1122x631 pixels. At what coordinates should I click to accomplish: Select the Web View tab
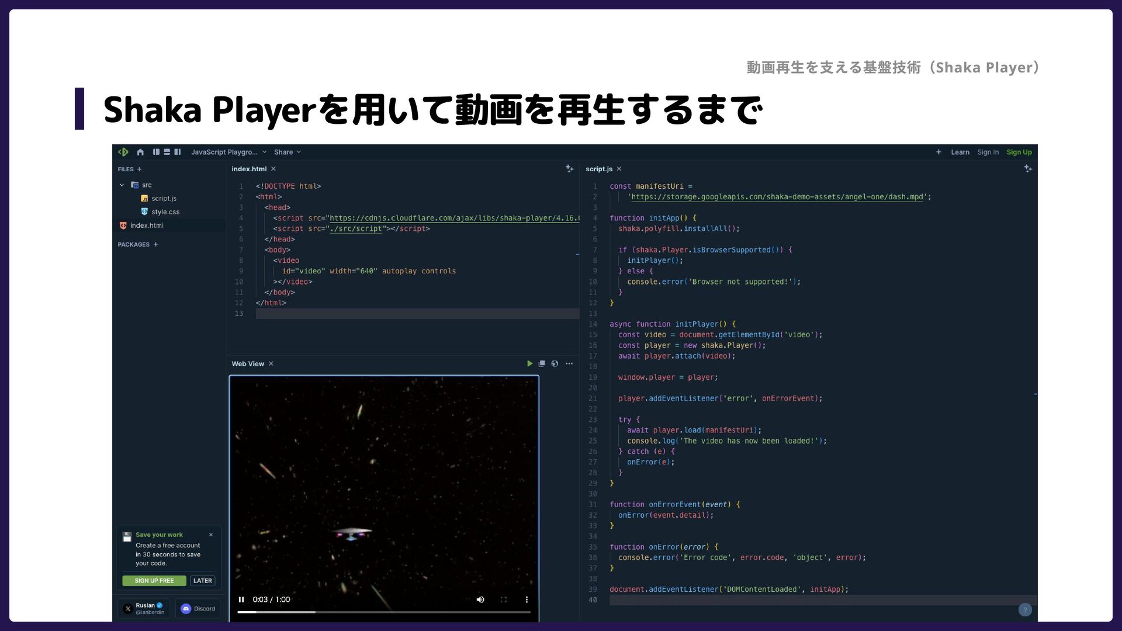tap(248, 363)
